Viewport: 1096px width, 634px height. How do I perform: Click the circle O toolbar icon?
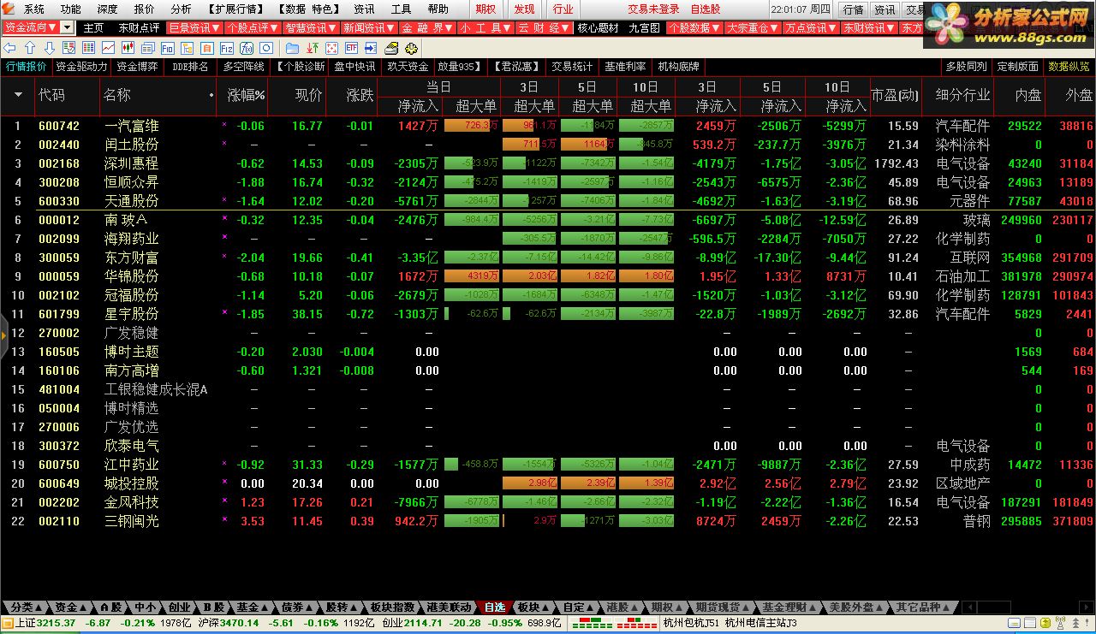(266, 48)
